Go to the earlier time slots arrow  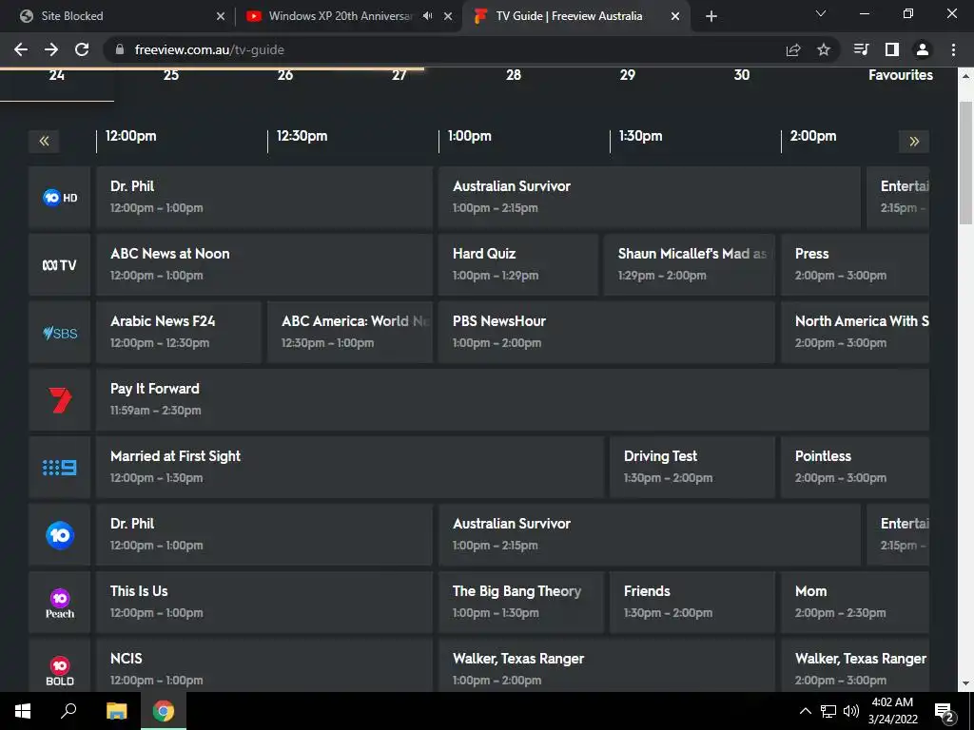44,141
